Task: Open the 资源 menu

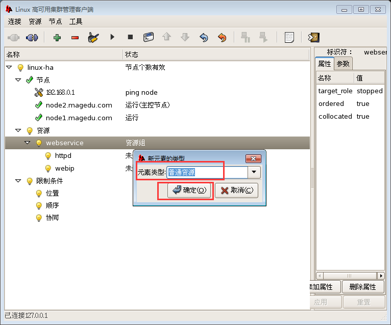Action: coord(35,21)
